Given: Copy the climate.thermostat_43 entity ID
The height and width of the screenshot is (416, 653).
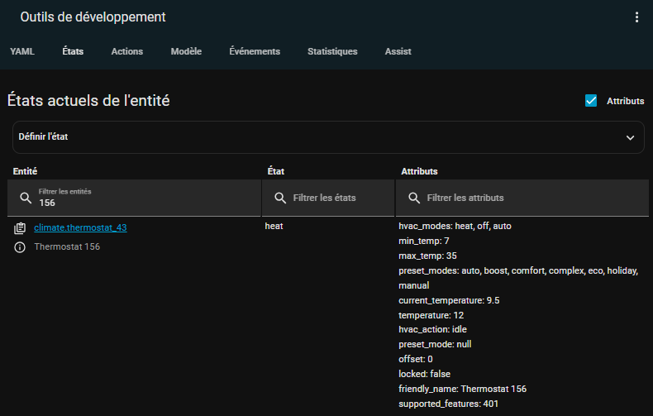Looking at the screenshot, I should coord(20,227).
